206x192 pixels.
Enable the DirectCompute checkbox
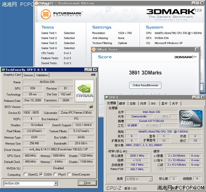pos(69,174)
